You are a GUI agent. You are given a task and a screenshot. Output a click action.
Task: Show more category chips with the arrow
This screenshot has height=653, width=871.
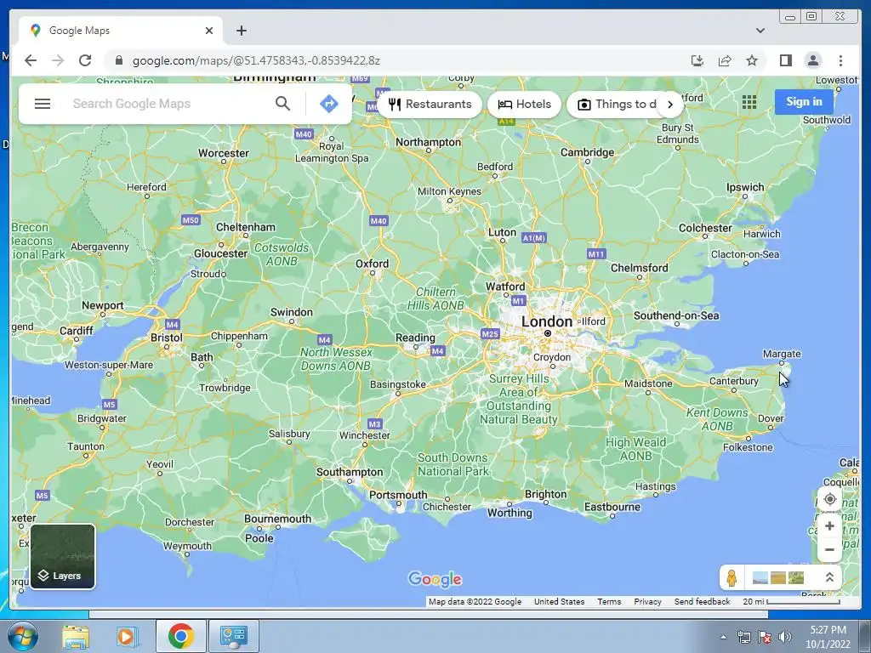tap(670, 105)
